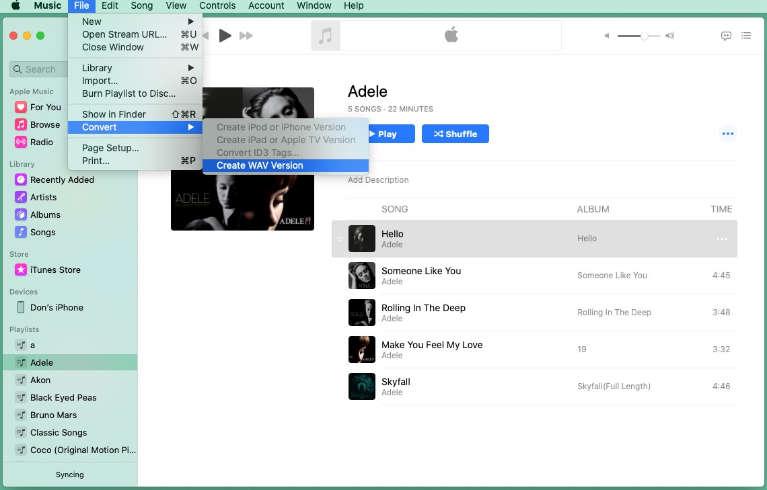
Task: Select the Adele playlist in sidebar
Action: point(70,362)
